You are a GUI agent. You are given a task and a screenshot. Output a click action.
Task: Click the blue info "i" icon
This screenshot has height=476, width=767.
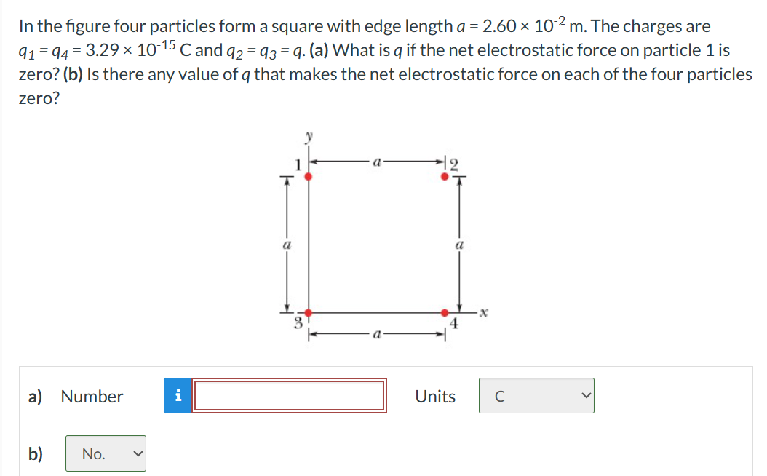point(179,395)
